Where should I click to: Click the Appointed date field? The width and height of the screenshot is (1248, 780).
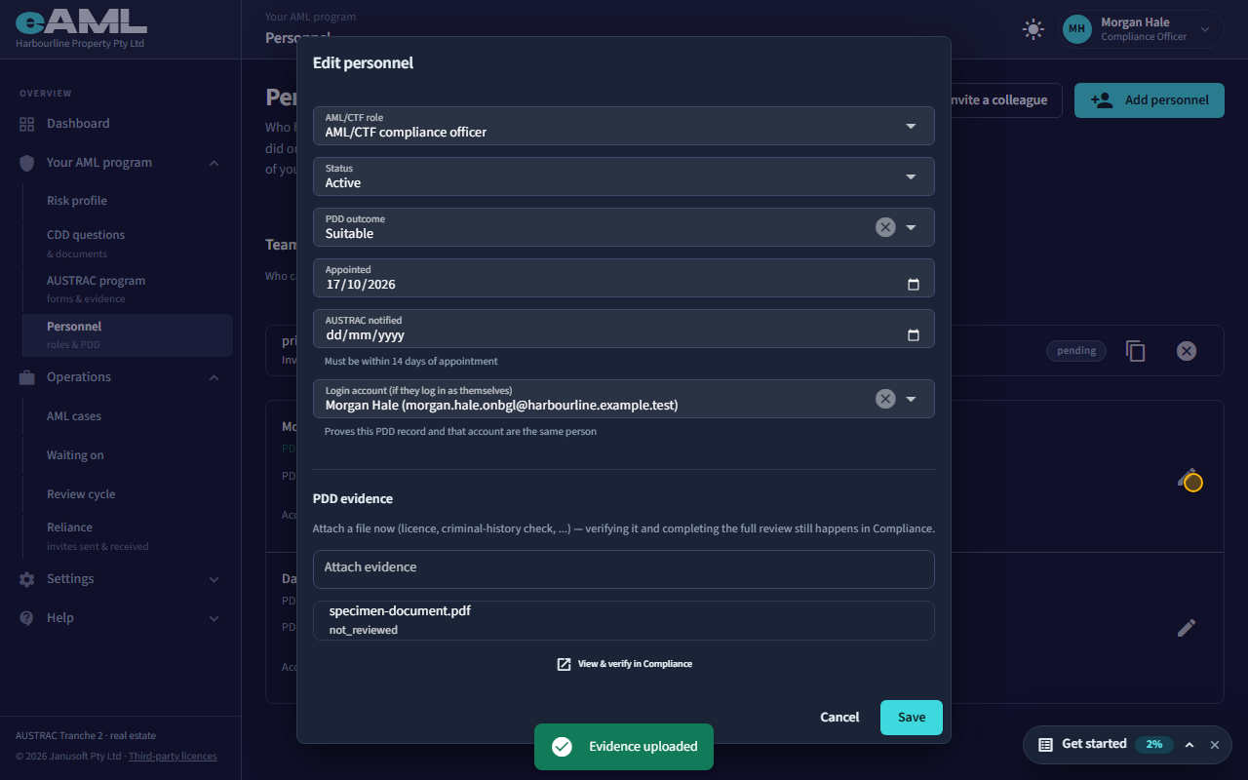[624, 278]
